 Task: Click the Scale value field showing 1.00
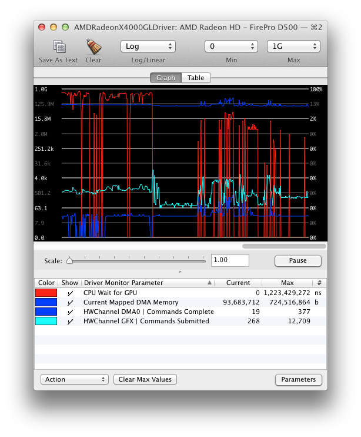click(x=230, y=260)
